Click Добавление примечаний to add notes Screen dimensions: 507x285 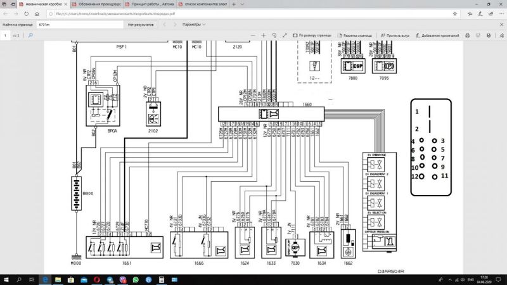pyautogui.click(x=437, y=35)
